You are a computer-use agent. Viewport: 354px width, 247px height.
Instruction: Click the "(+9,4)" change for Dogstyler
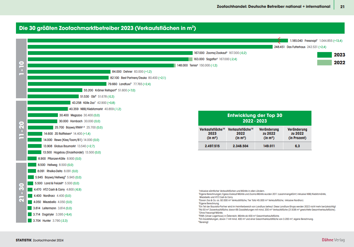tap(68, 215)
